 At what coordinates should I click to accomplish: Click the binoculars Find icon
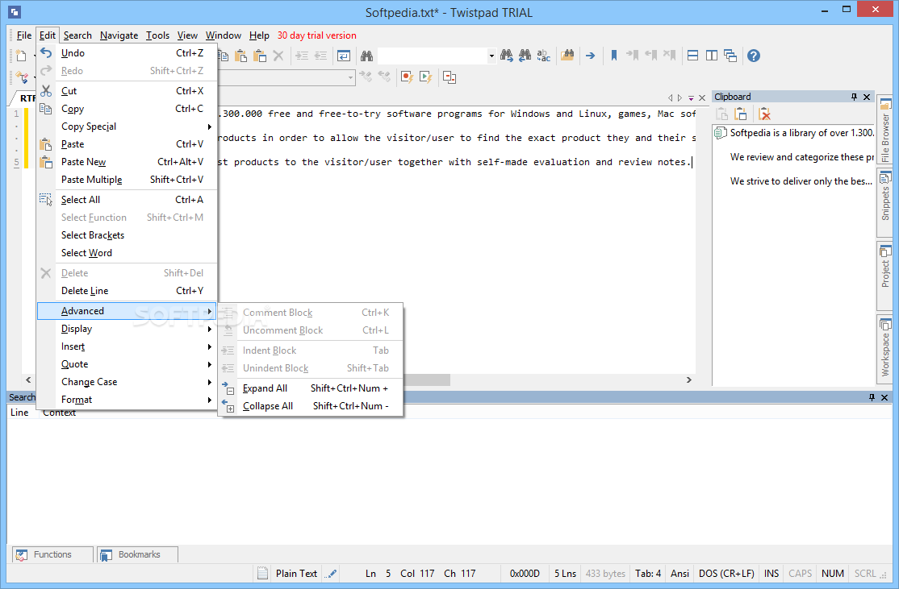click(366, 56)
